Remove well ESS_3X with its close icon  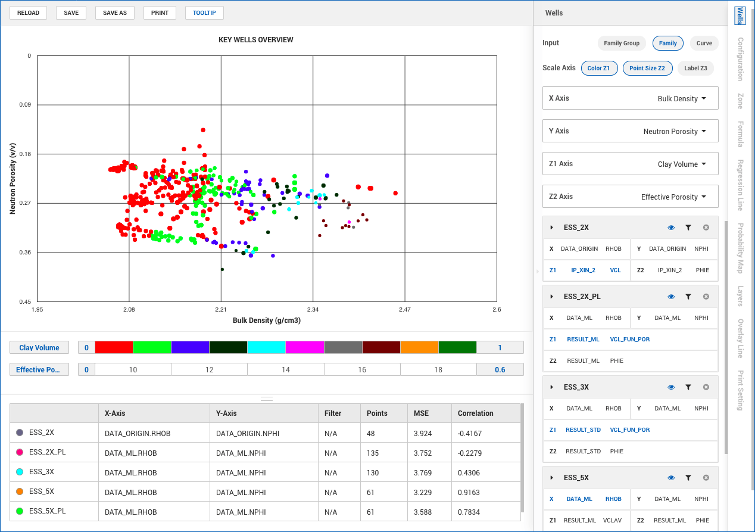[706, 387]
